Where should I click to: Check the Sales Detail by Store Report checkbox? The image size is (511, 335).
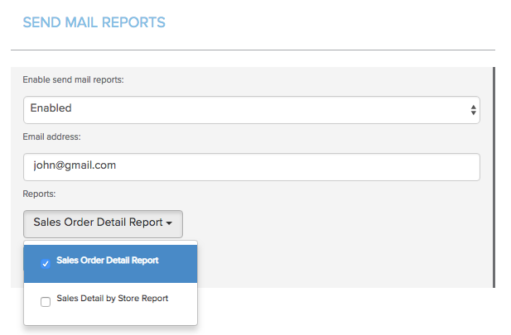(x=46, y=302)
